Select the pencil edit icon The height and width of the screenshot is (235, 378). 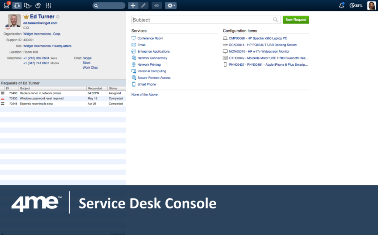143,5
